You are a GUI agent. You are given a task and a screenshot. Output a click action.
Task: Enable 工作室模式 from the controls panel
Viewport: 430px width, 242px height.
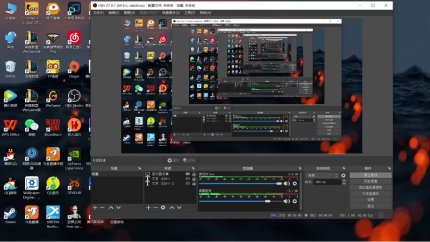coord(370,194)
